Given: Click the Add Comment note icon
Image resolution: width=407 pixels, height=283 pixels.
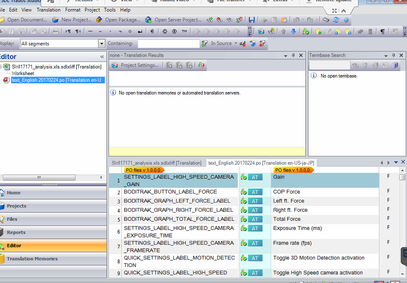Looking at the screenshot, I should click(318, 31).
